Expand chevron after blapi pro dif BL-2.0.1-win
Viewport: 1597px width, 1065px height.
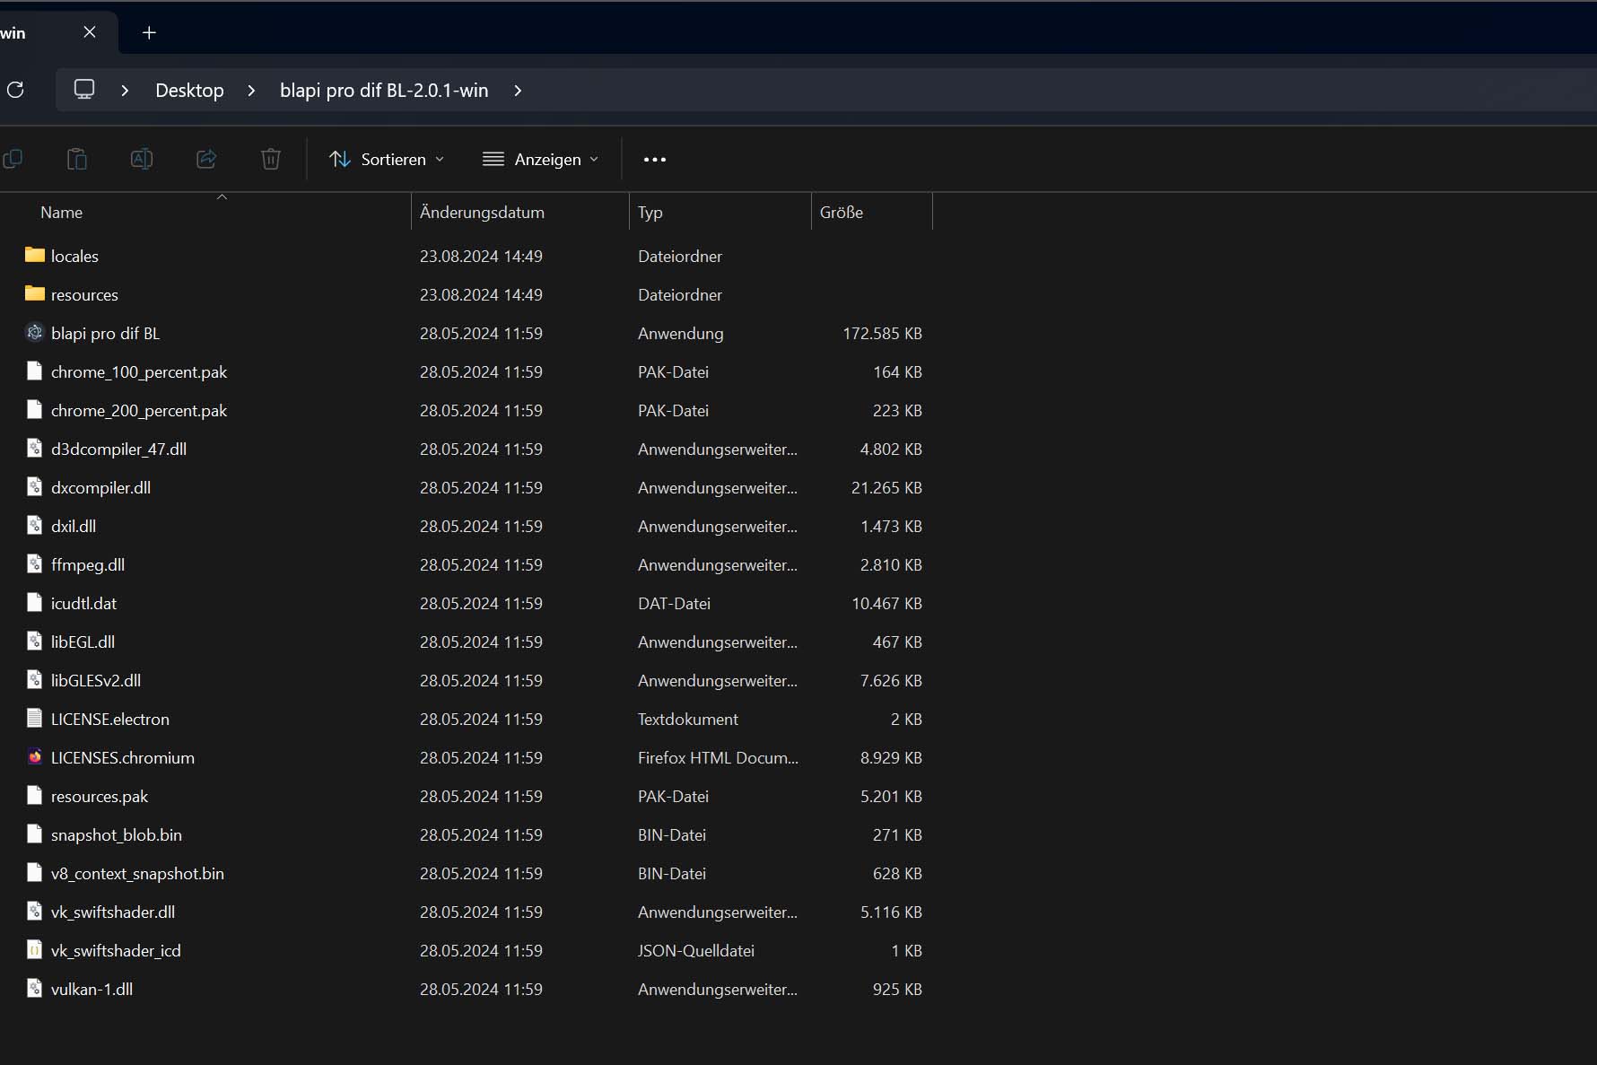[x=518, y=91]
